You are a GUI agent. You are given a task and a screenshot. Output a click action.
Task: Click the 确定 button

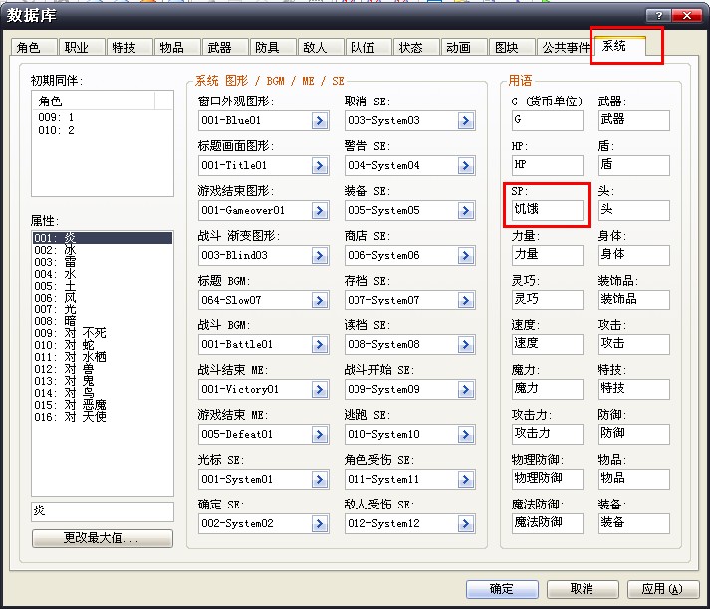point(502,589)
